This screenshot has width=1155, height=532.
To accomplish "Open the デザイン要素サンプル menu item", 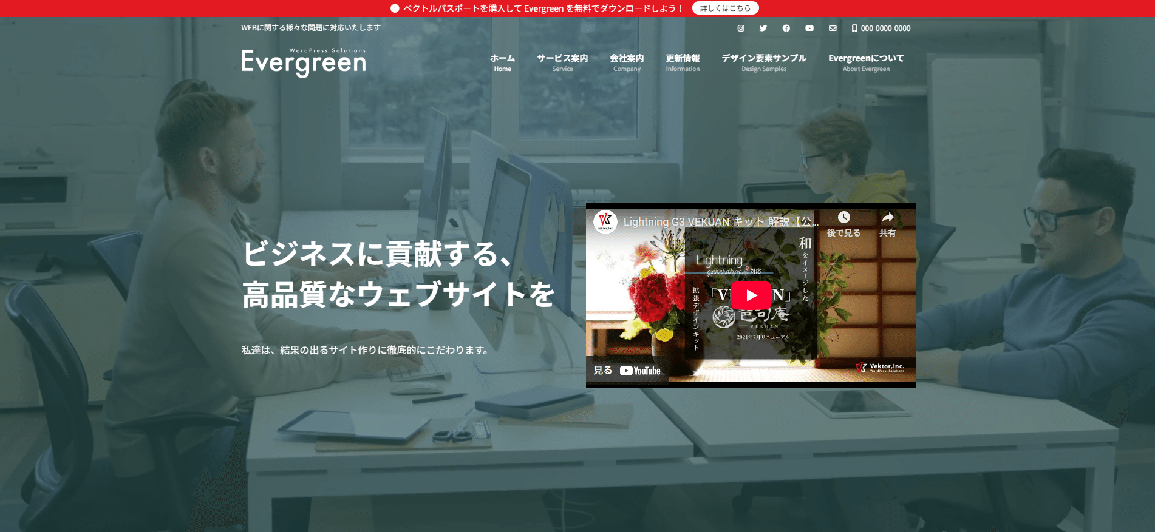I will 764,62.
